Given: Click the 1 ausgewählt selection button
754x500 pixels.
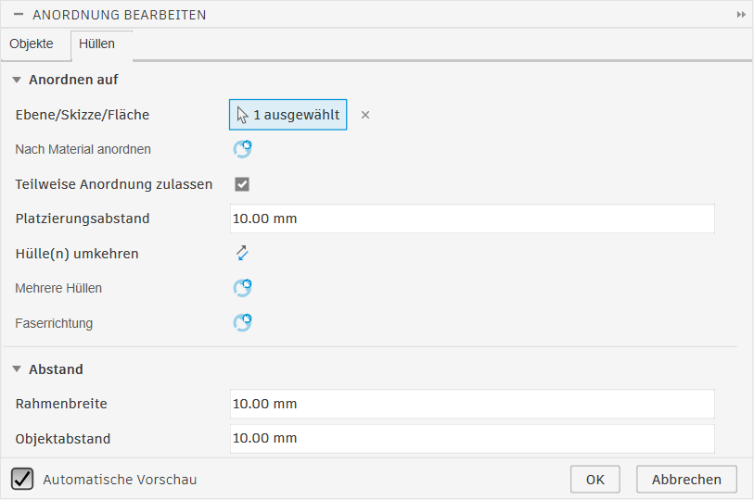Looking at the screenshot, I should [x=288, y=115].
